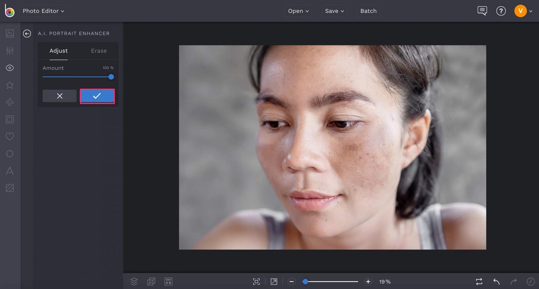Click the Batch menu item

(368, 10)
